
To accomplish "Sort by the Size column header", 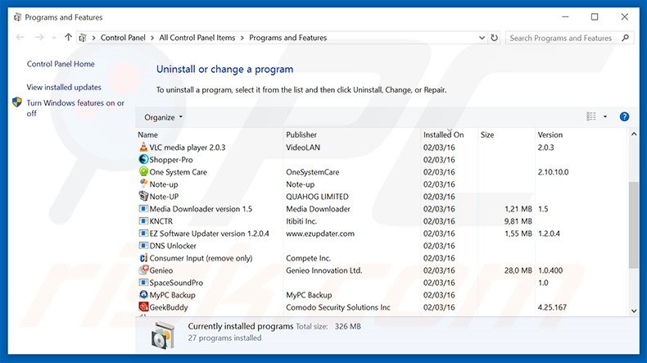I will (x=487, y=134).
